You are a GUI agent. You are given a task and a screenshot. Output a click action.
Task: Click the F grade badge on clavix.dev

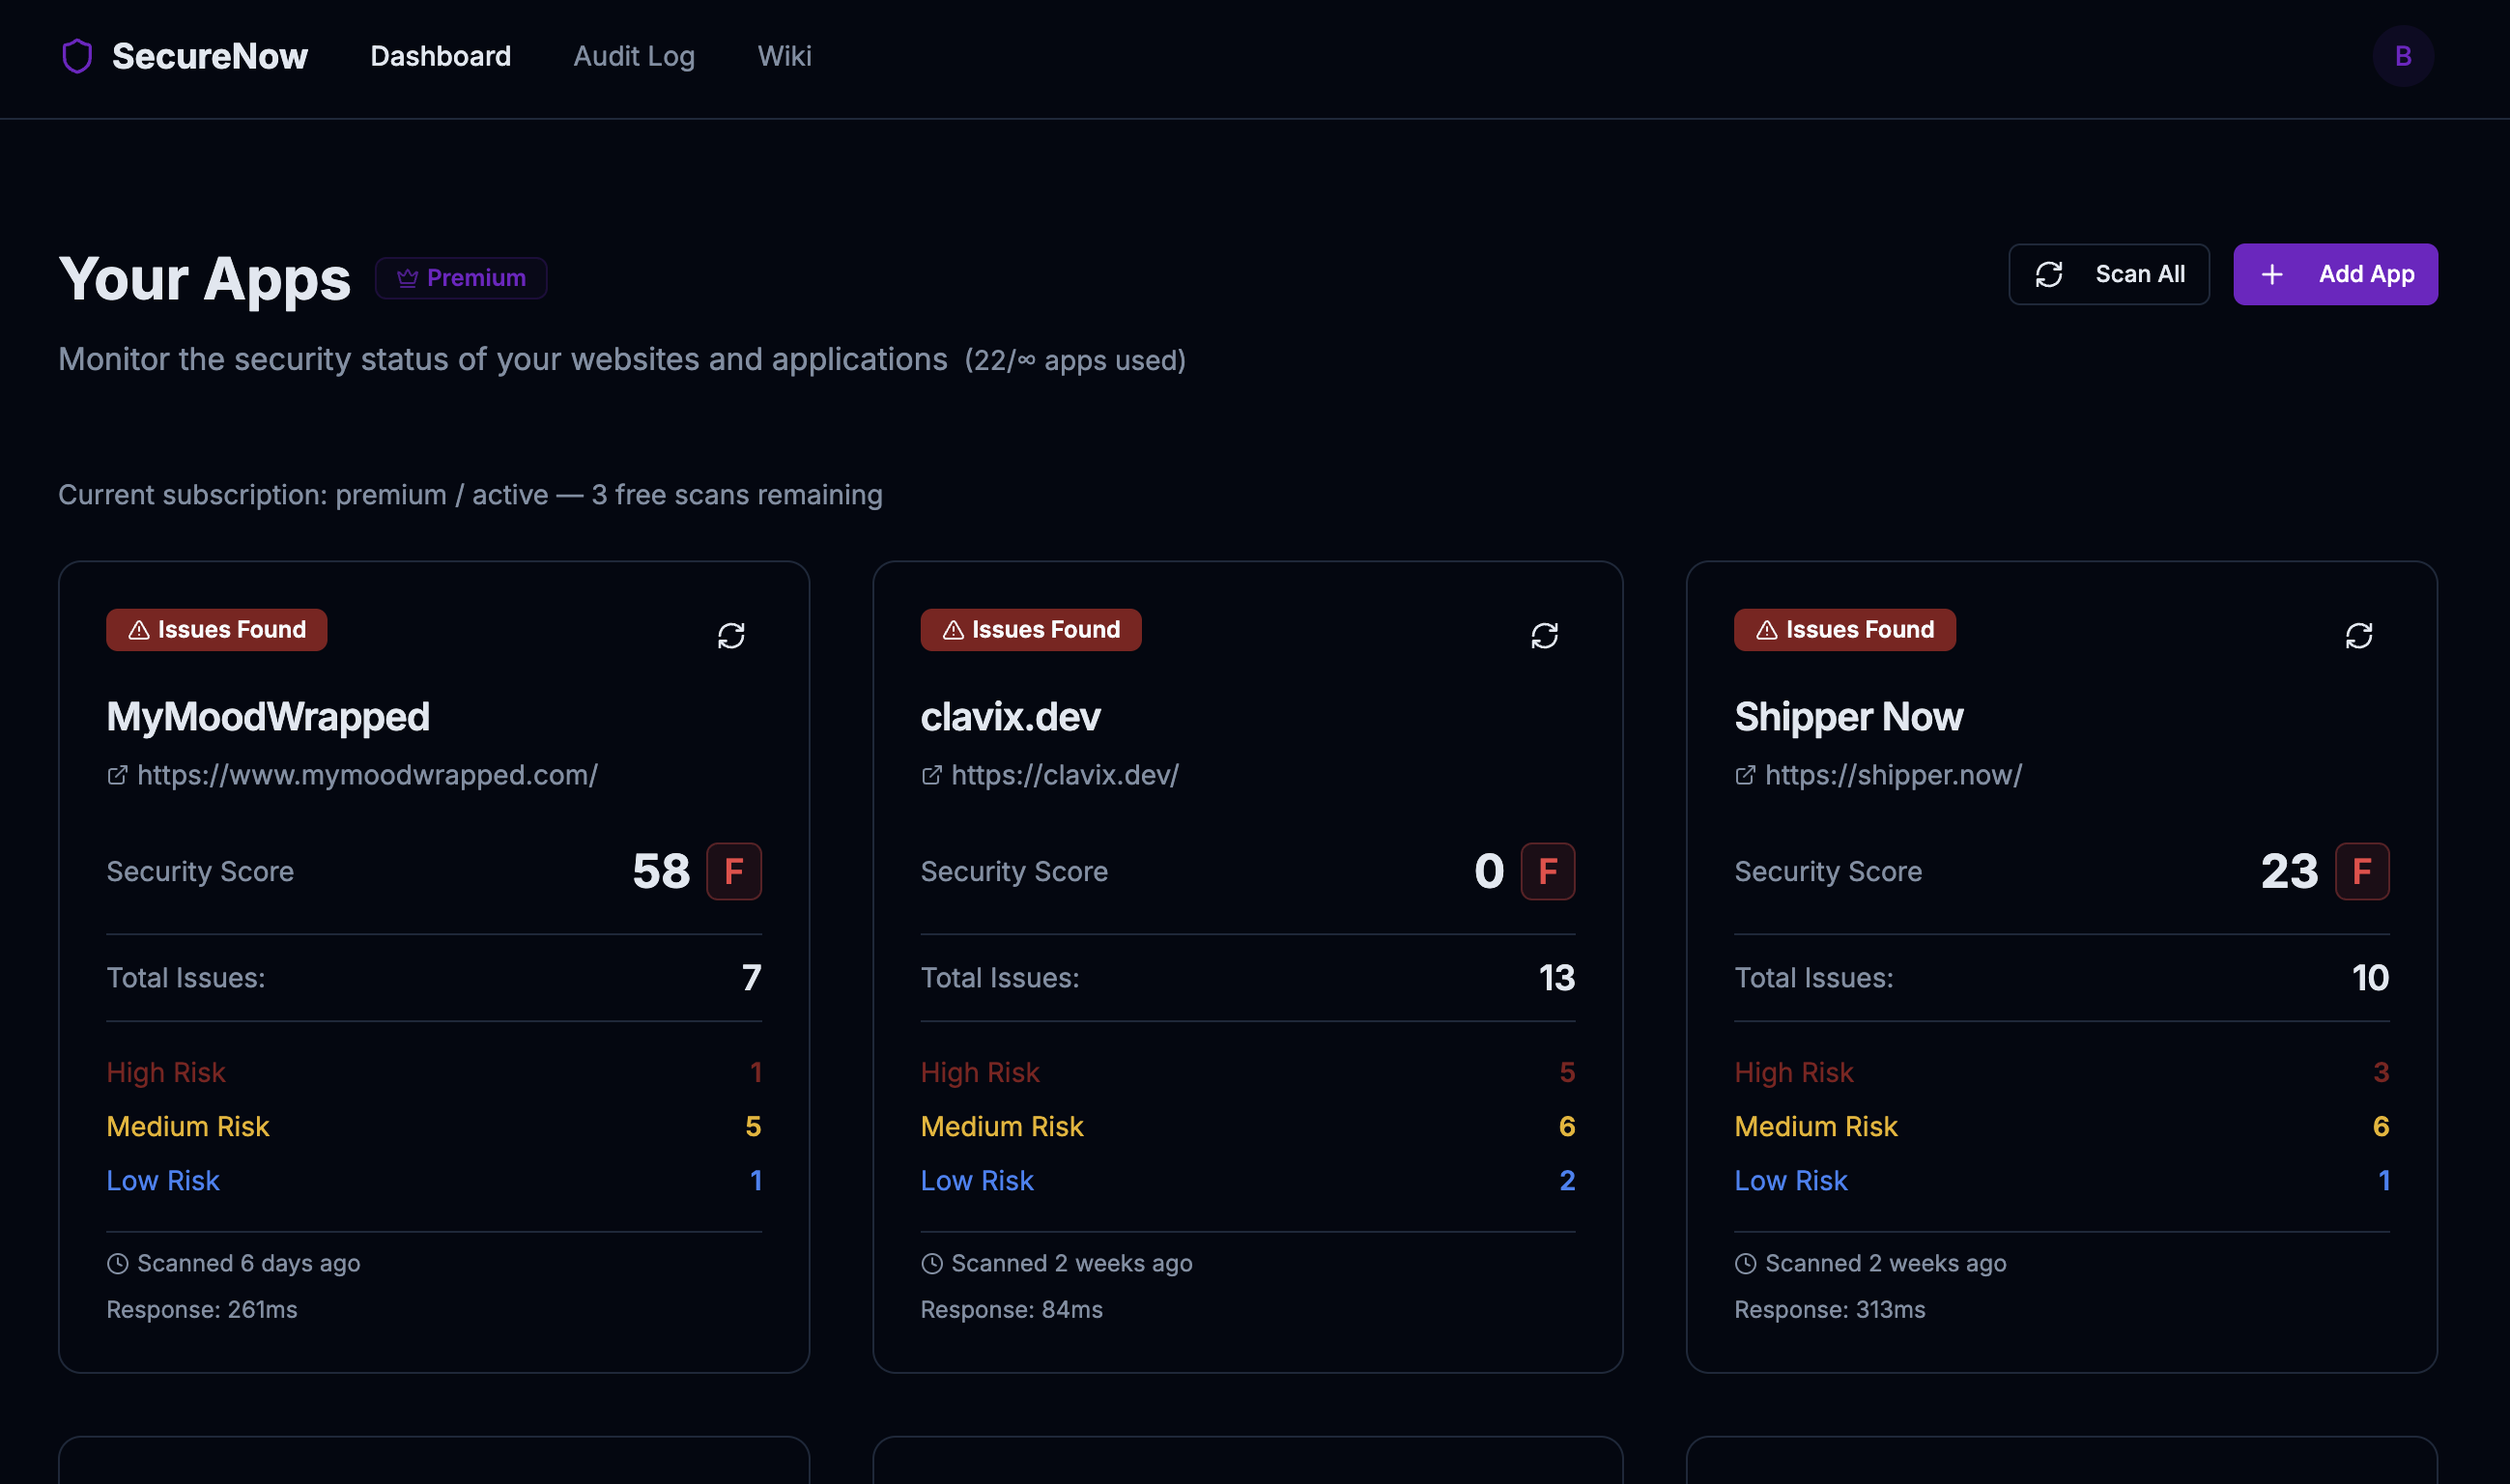tap(1547, 871)
